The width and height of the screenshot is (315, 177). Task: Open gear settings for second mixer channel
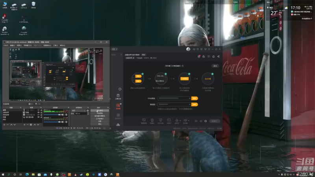[66, 122]
